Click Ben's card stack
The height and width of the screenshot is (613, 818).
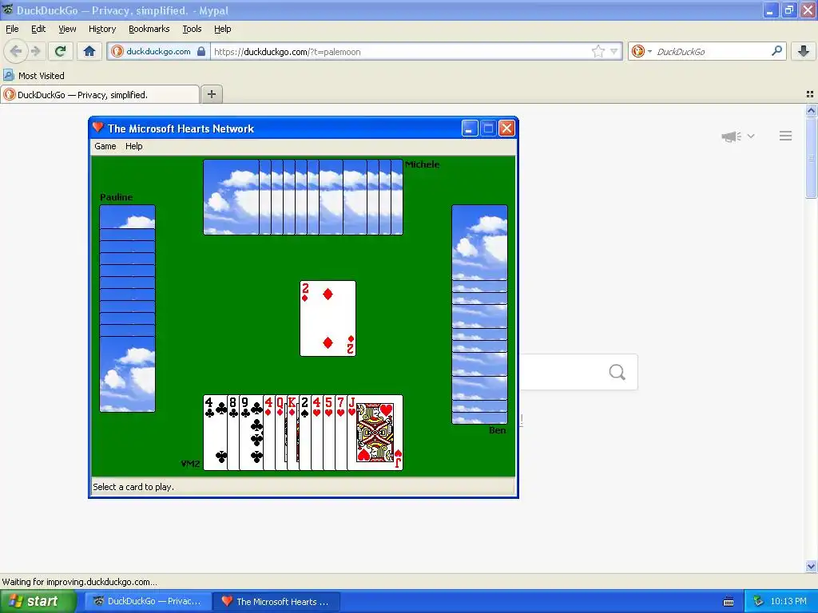(x=479, y=314)
